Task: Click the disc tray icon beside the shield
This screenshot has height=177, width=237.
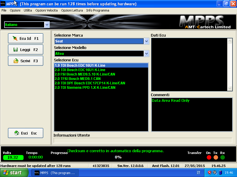Action: (215, 173)
